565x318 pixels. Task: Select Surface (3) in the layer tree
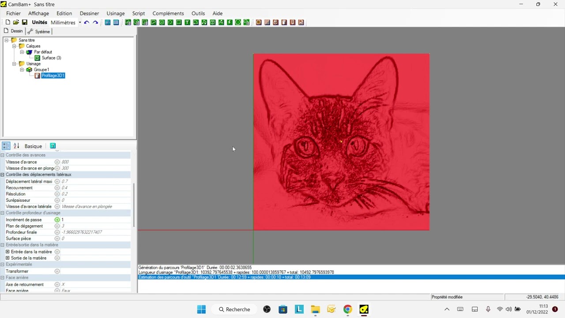click(52, 58)
